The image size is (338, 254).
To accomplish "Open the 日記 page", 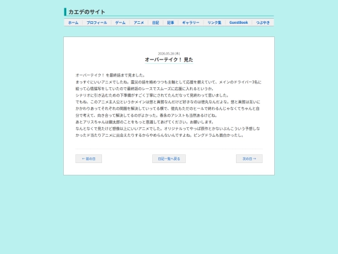I will (x=156, y=23).
